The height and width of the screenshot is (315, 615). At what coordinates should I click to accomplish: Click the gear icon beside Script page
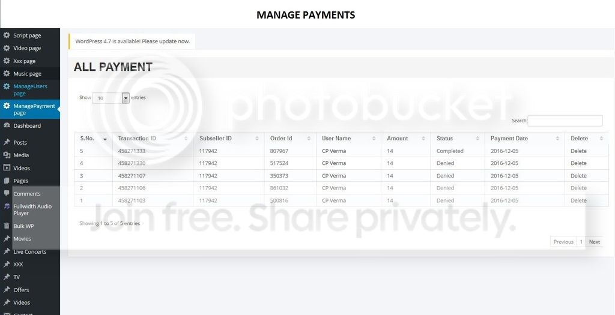[x=6, y=35]
